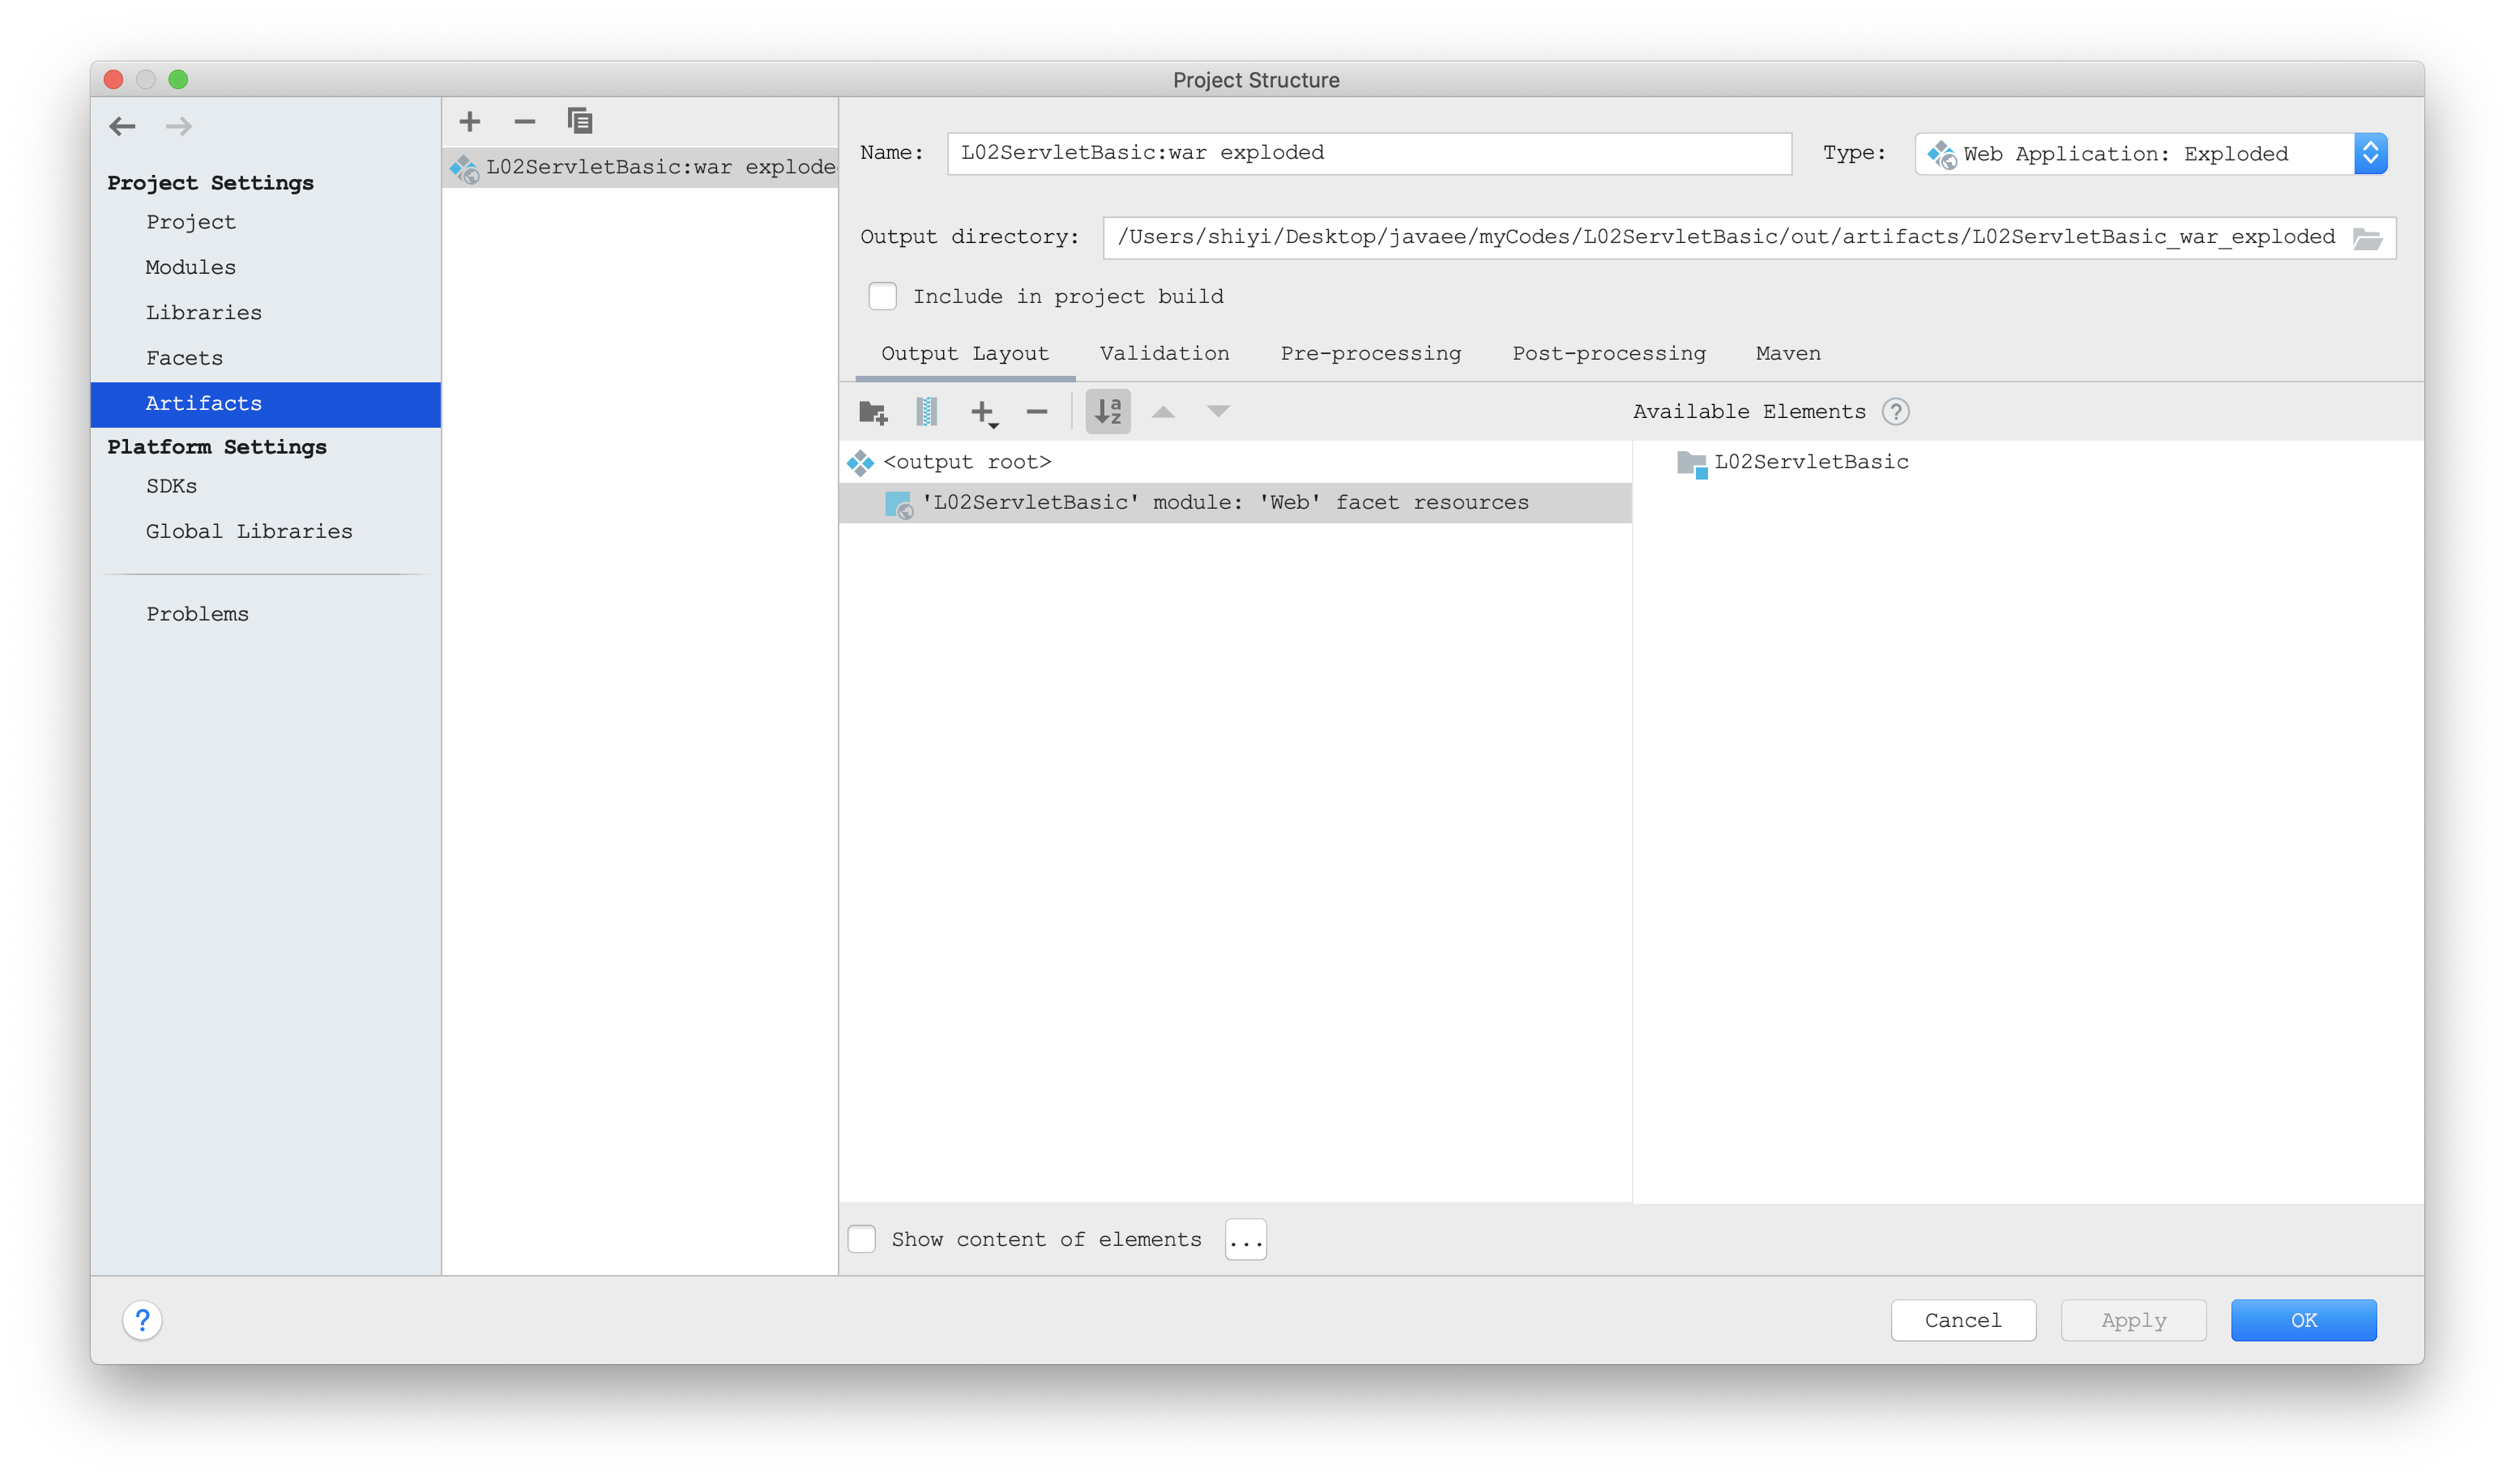The width and height of the screenshot is (2515, 1484).
Task: Click the OK button
Action: (x=2303, y=1320)
